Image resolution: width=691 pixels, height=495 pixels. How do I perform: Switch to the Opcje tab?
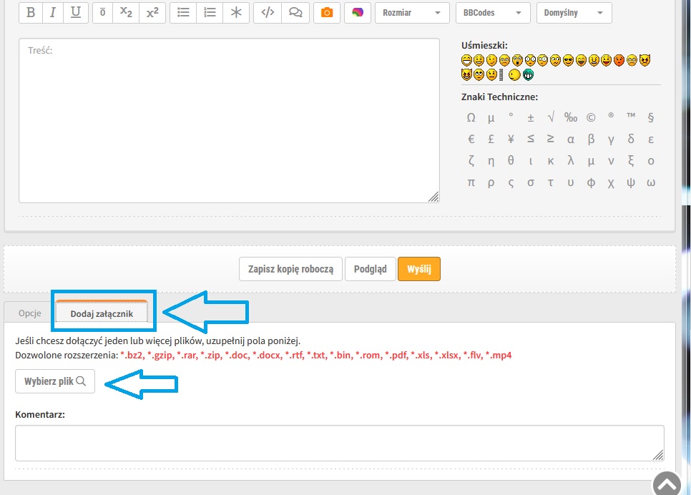(30, 313)
